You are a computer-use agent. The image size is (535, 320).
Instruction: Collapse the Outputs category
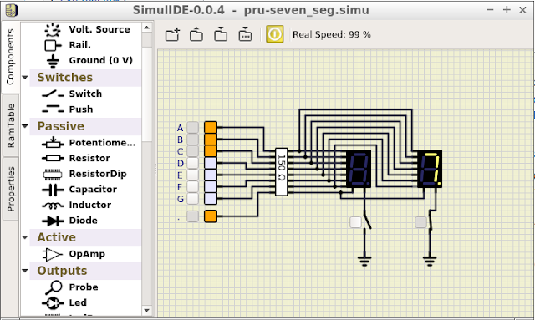[25, 271]
